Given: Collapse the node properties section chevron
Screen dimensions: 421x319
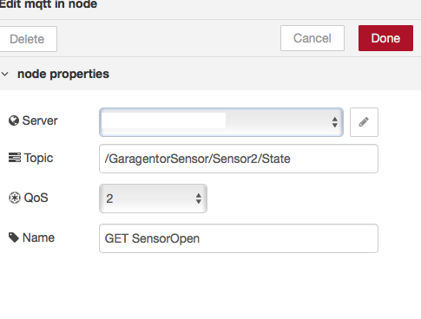Looking at the screenshot, I should tap(5, 74).
